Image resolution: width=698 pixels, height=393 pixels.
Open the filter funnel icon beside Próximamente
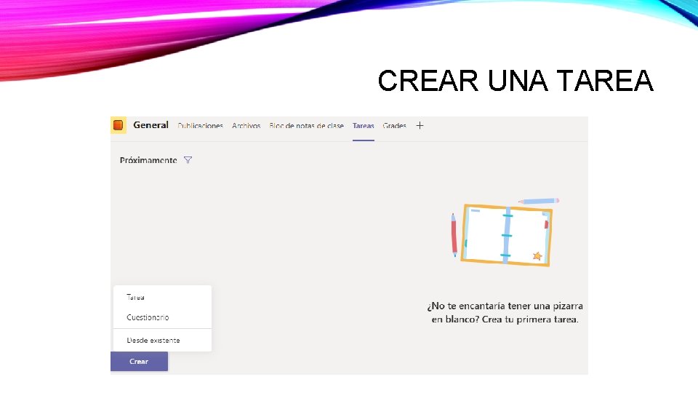[x=188, y=160]
